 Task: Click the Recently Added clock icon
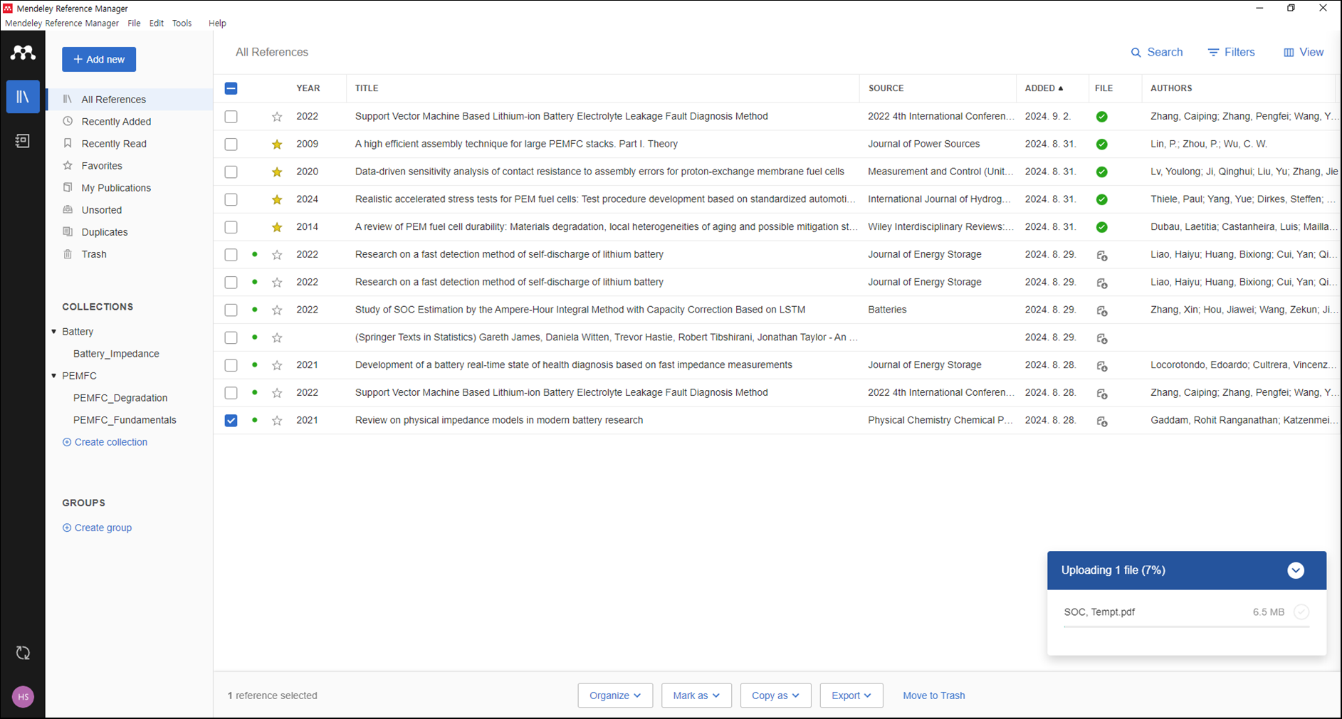[x=68, y=122]
